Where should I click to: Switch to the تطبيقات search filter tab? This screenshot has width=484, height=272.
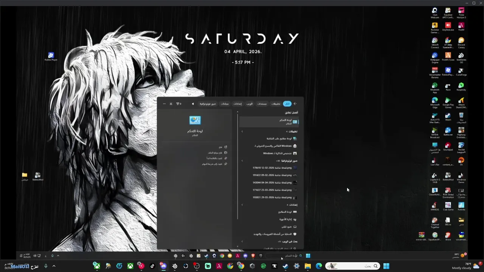tap(276, 104)
